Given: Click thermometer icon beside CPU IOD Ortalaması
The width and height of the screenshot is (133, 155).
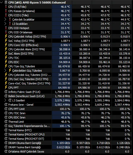Looking at the screenshot, I should (6, 32).
